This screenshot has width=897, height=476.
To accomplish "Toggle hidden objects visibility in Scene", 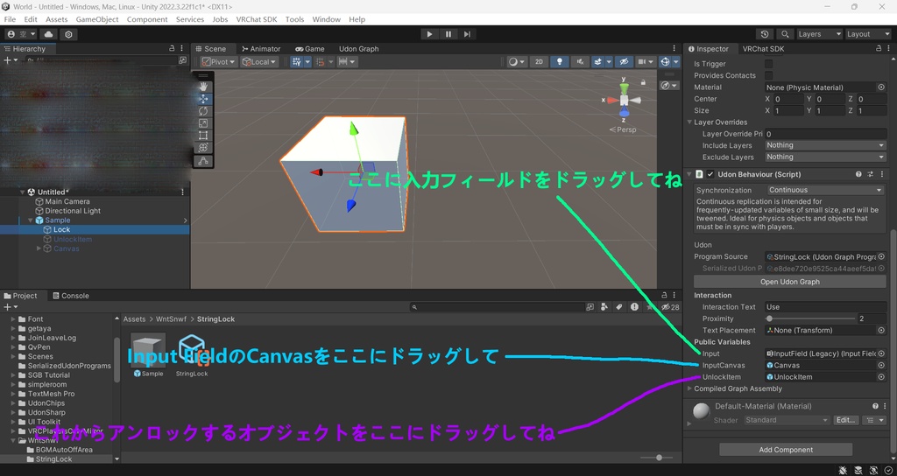I will 624,62.
